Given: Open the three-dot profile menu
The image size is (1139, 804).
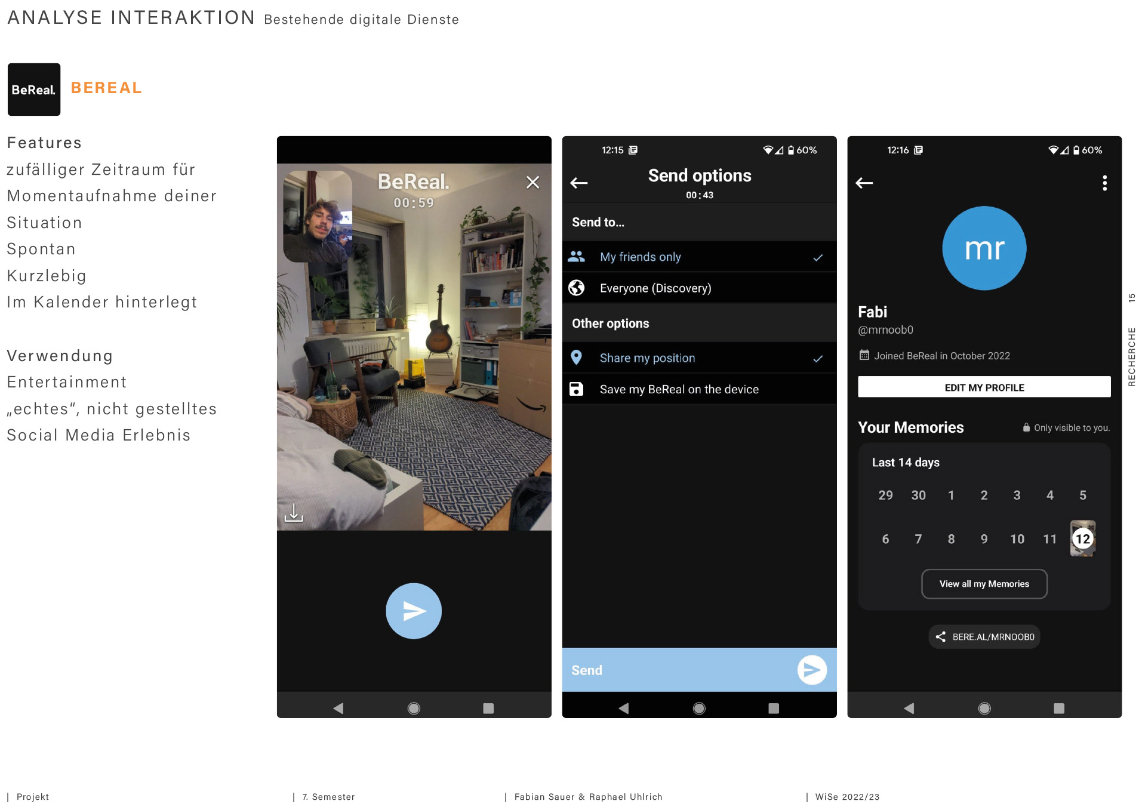Looking at the screenshot, I should [1105, 183].
